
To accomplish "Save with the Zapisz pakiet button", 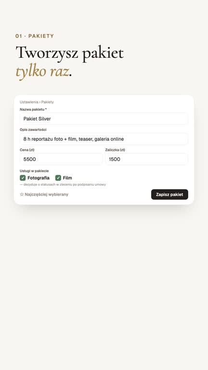I will tap(169, 195).
